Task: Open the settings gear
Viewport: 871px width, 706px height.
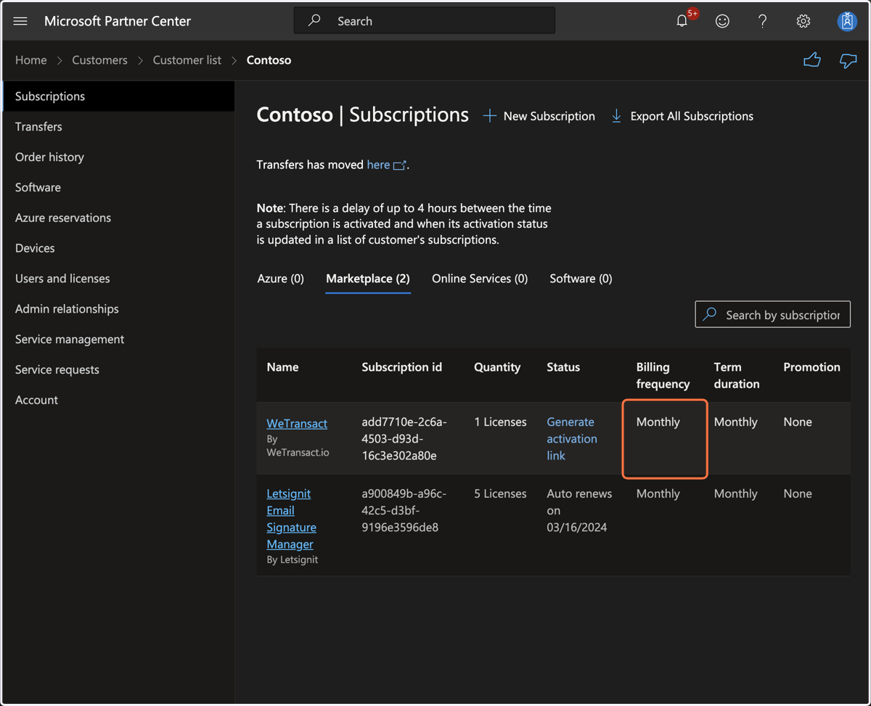Action: tap(803, 21)
